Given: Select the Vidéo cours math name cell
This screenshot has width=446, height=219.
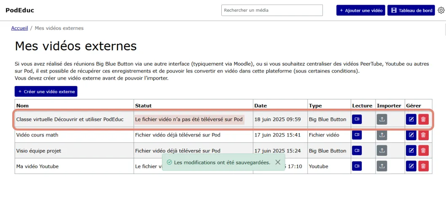Looking at the screenshot, I should (x=74, y=135).
